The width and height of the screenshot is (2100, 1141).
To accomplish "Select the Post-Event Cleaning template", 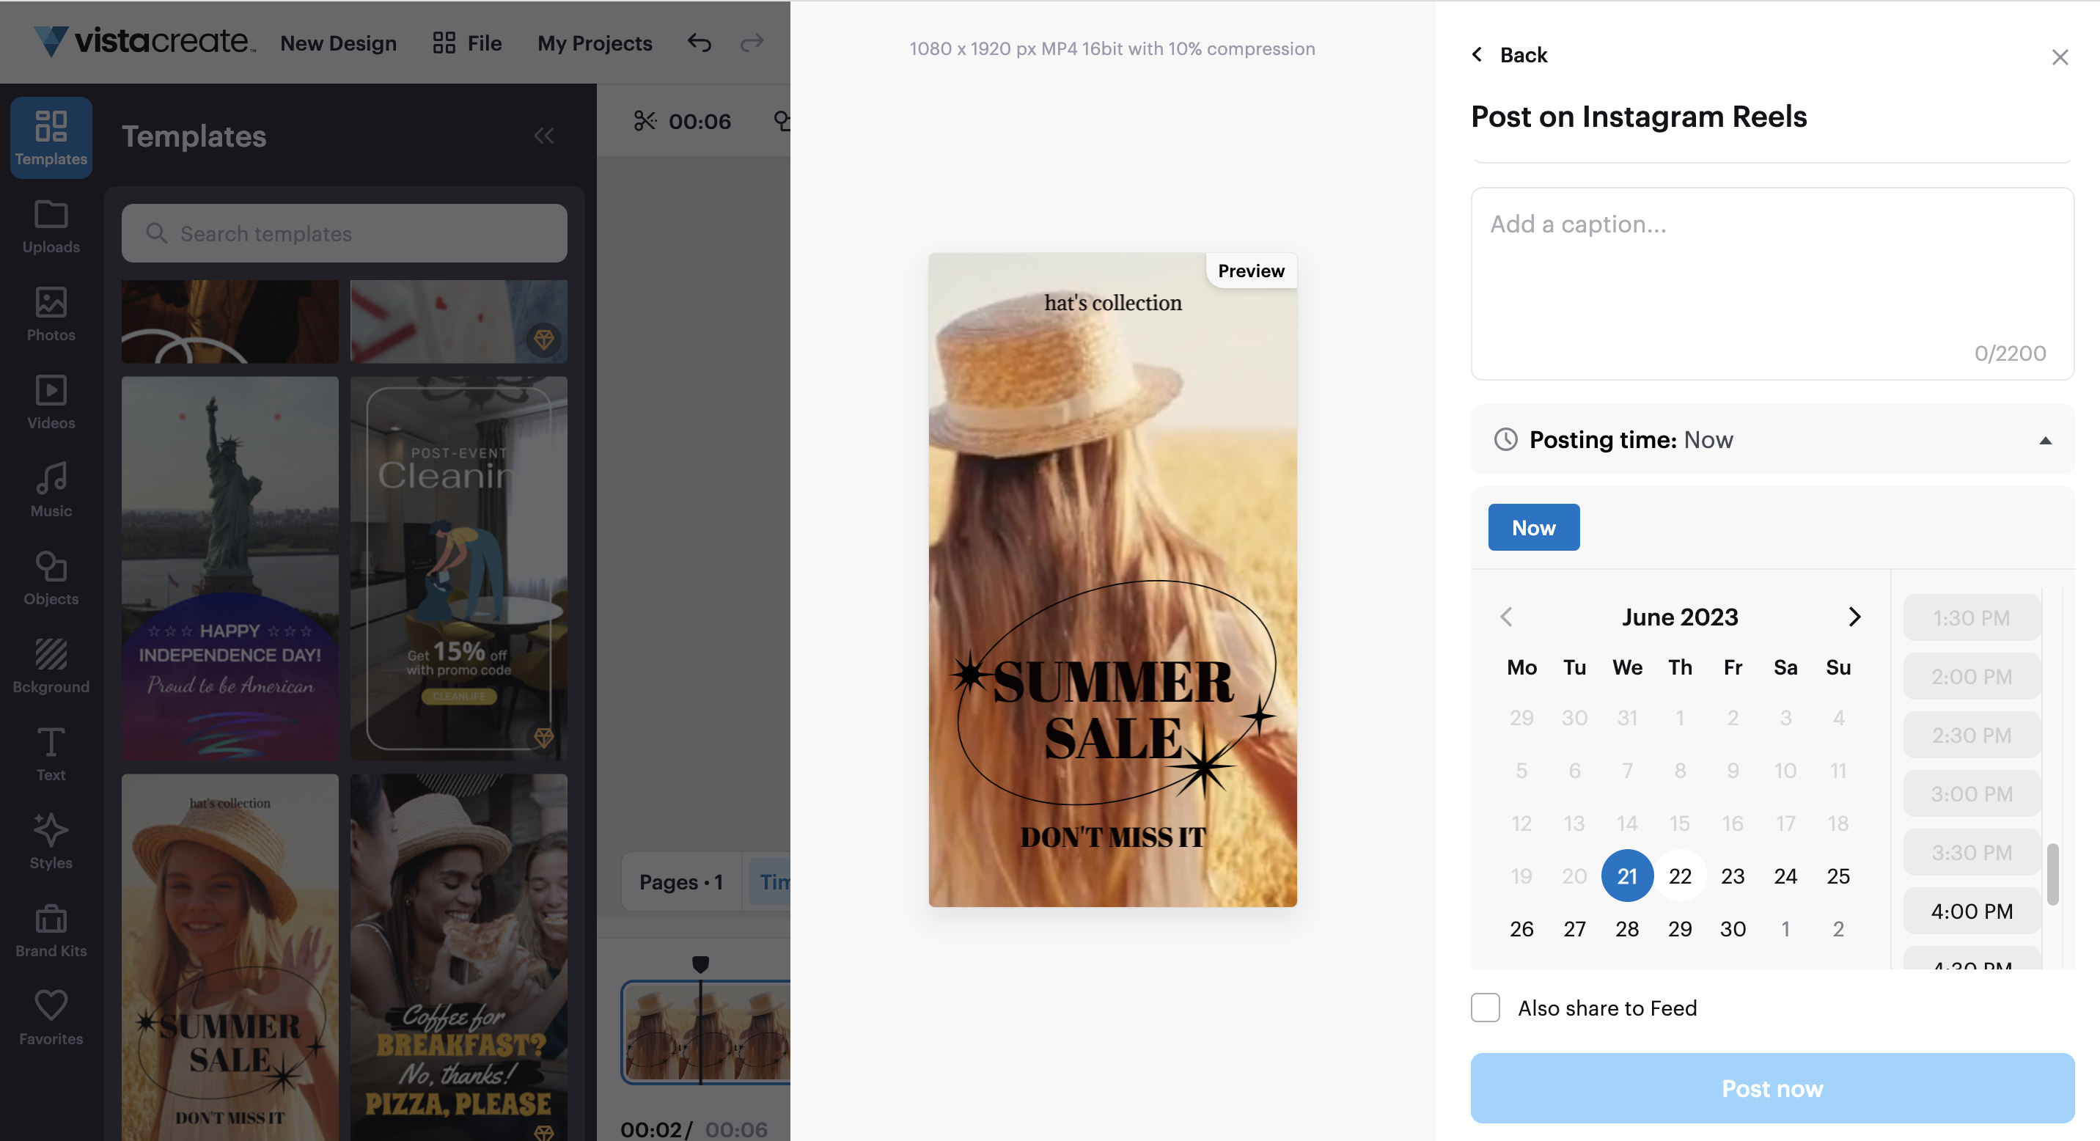I will [x=459, y=568].
